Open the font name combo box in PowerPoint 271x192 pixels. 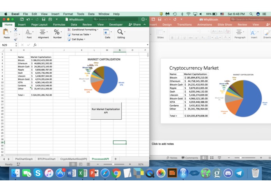pos(184,31)
